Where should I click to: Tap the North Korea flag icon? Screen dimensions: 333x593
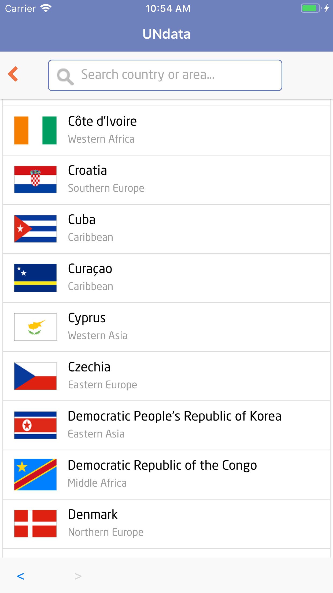(35, 425)
